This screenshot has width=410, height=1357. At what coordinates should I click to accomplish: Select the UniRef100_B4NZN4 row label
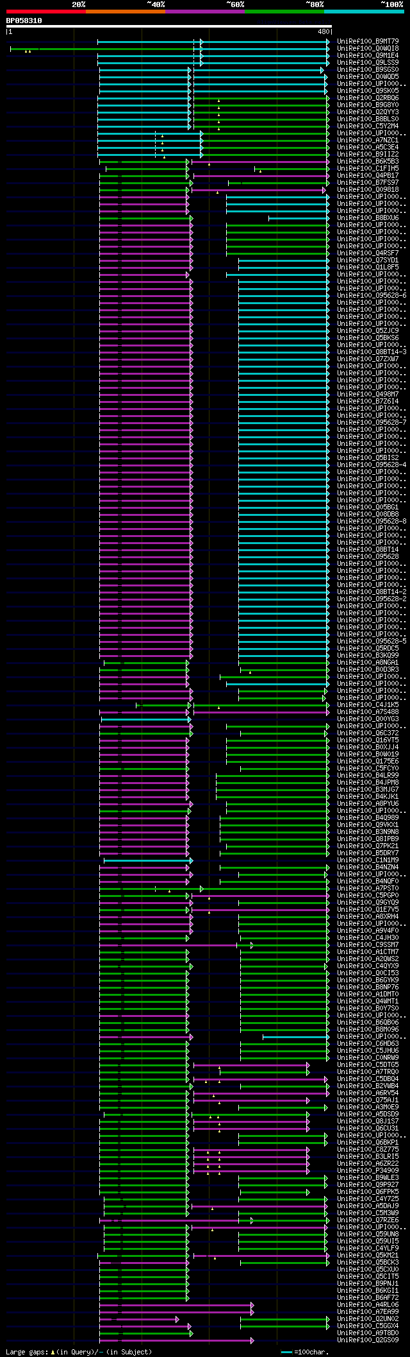pyautogui.click(x=368, y=867)
